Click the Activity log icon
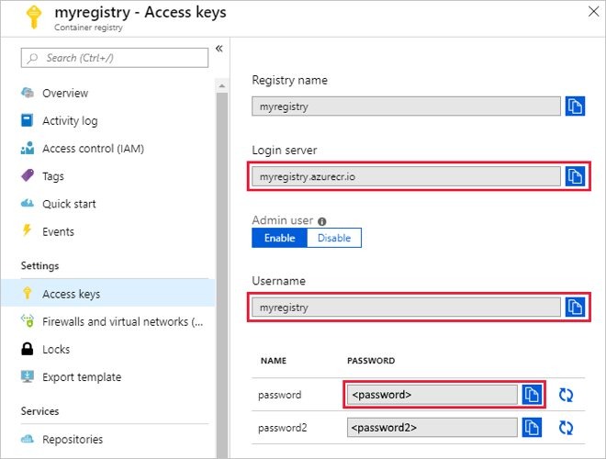The width and height of the screenshot is (606, 459). point(27,120)
